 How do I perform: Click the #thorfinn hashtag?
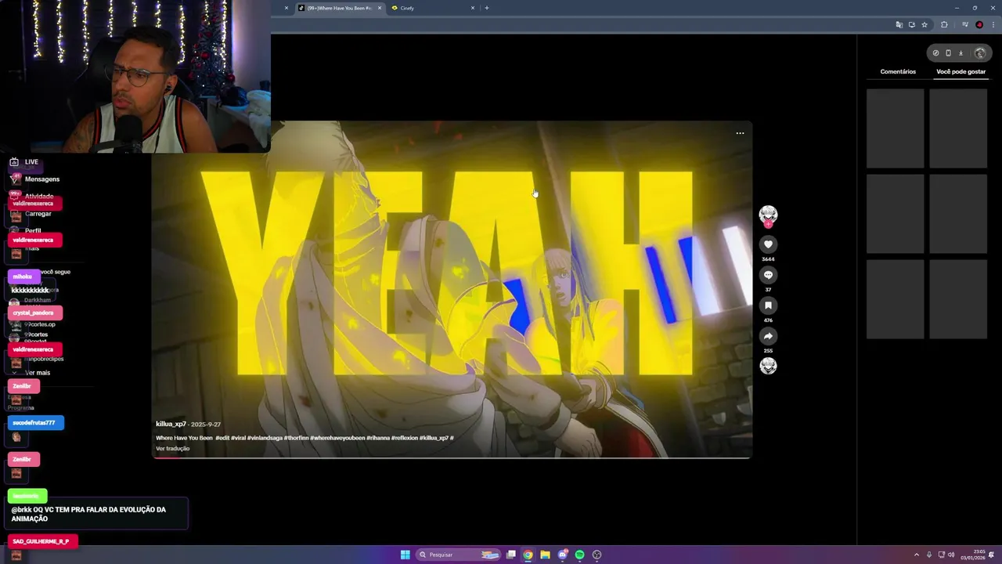pyautogui.click(x=296, y=438)
